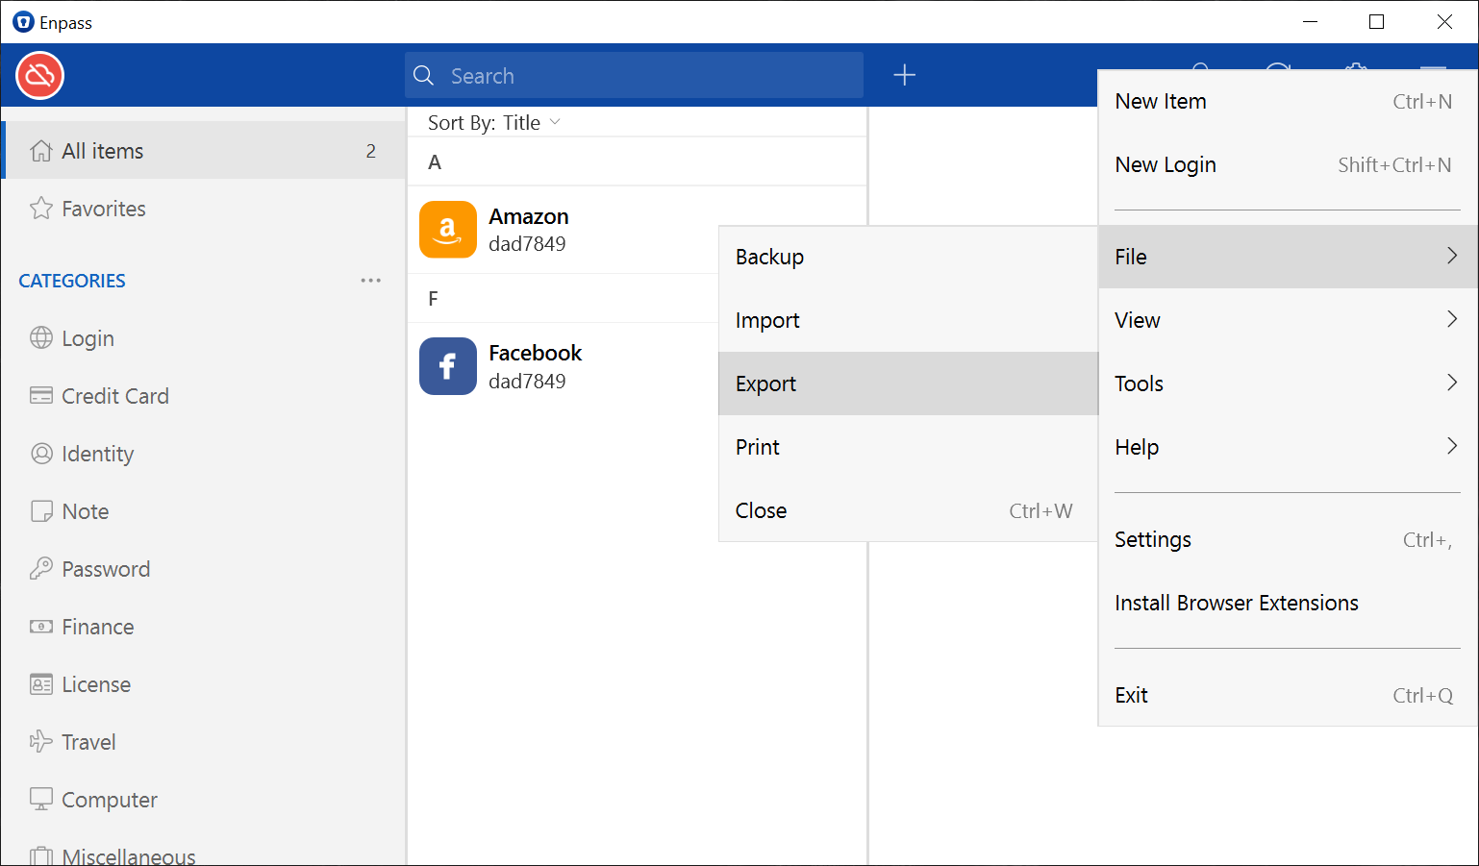The width and height of the screenshot is (1479, 866).
Task: Click the red cloud sync-disabled icon
Action: coord(39,75)
